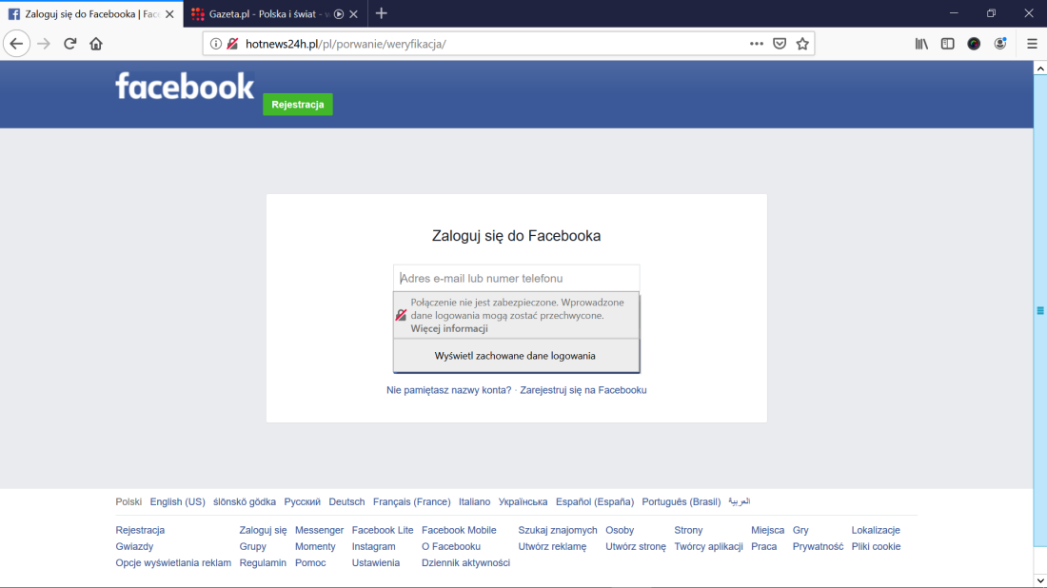This screenshot has width=1047, height=588.
Task: Switch language to Arabic
Action: (740, 501)
